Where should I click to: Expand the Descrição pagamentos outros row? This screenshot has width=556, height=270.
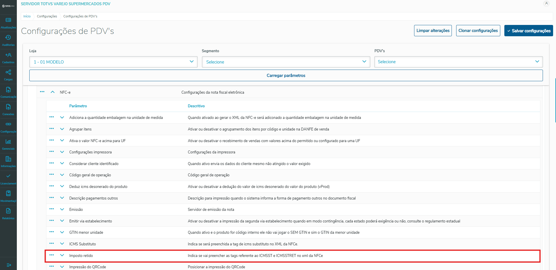62,198
